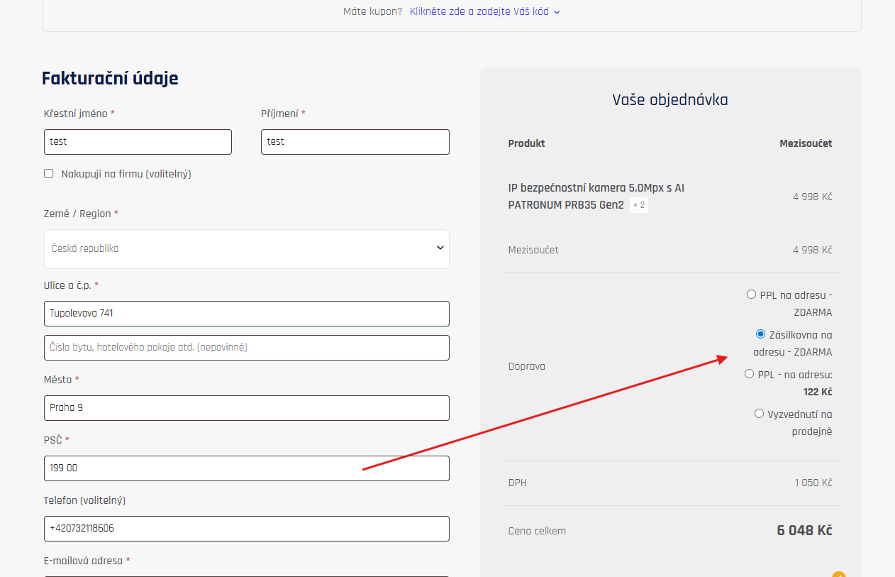The width and height of the screenshot is (895, 577).
Task: Click the × 2 quantity badge
Action: 639,205
